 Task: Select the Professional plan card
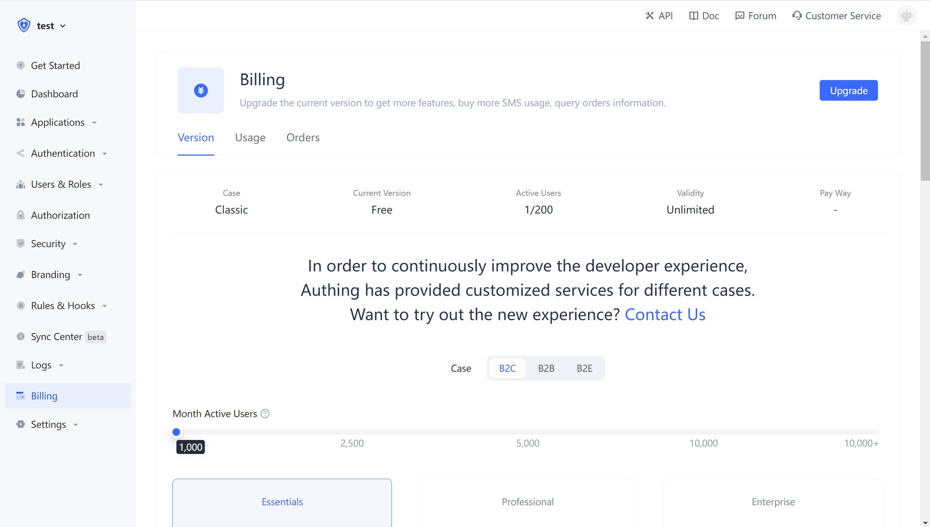(528, 502)
